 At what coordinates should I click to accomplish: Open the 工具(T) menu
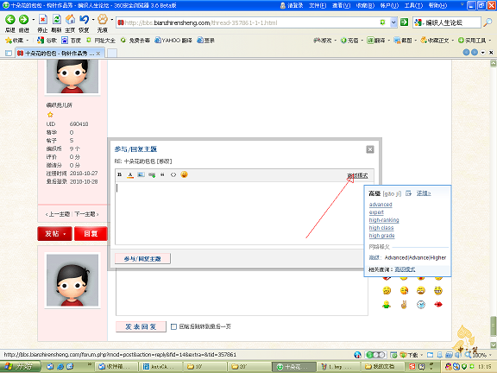click(x=413, y=5)
